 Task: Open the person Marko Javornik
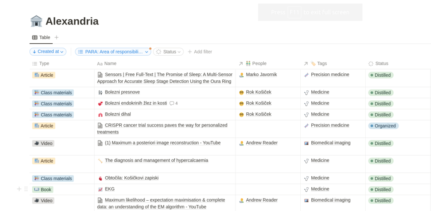[261, 75]
